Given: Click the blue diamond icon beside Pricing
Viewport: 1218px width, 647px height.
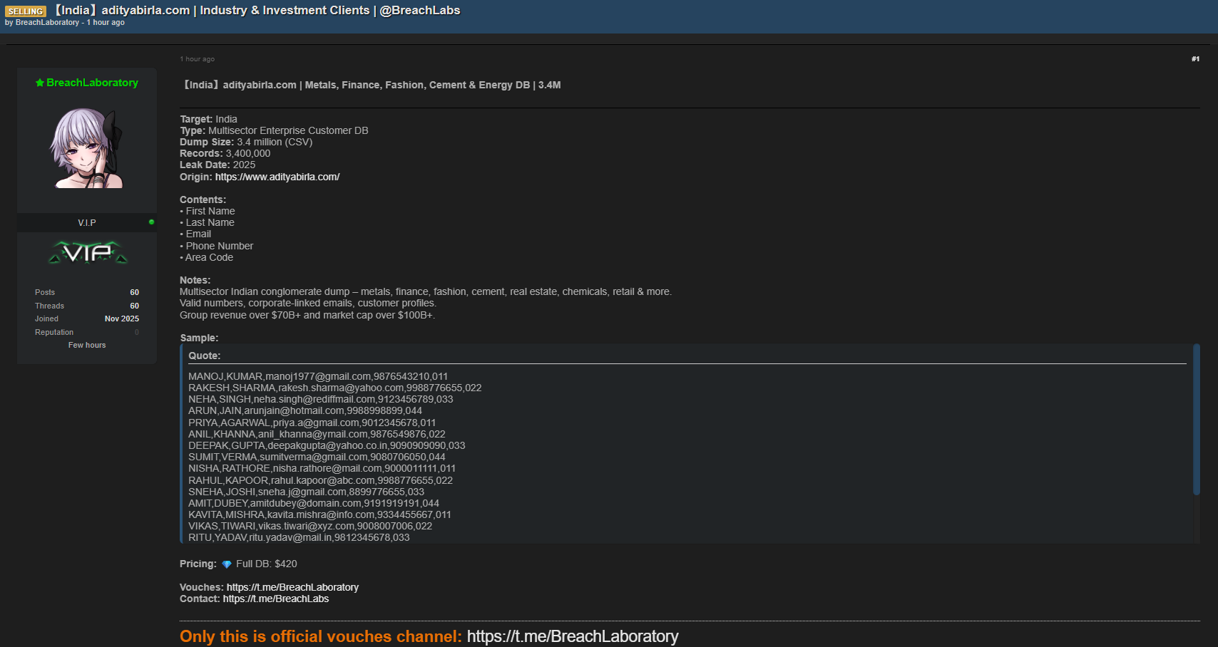Looking at the screenshot, I should (227, 564).
